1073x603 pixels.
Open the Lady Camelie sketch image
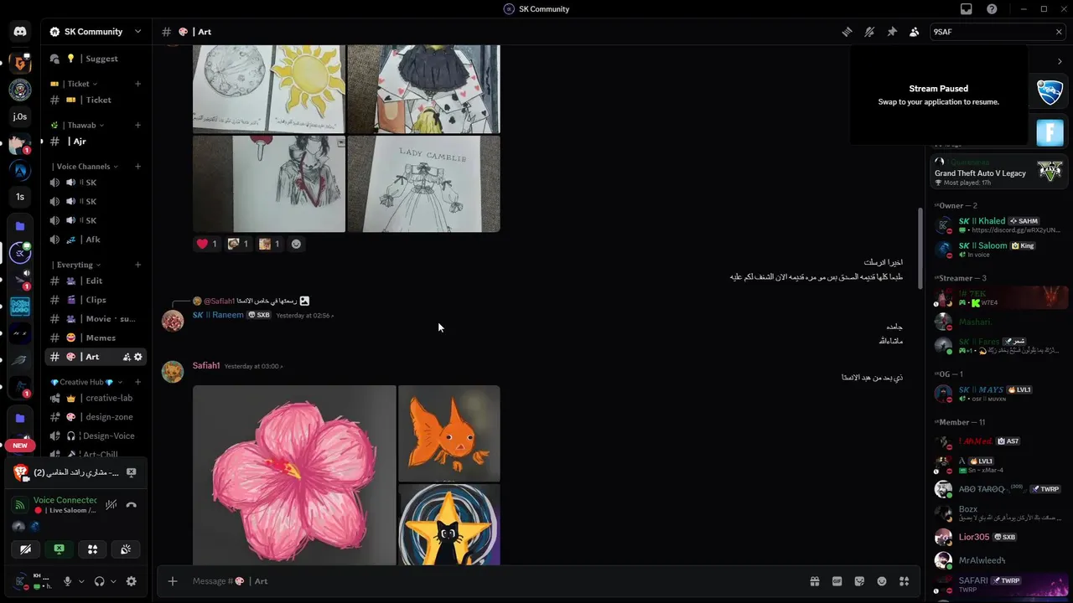424,183
